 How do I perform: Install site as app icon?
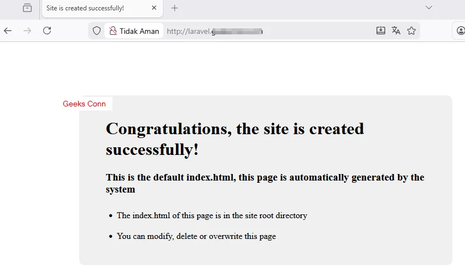(x=381, y=31)
